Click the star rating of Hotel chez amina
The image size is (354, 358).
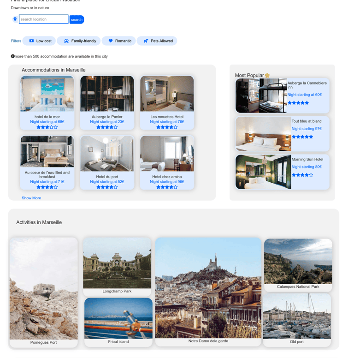pyautogui.click(x=167, y=187)
